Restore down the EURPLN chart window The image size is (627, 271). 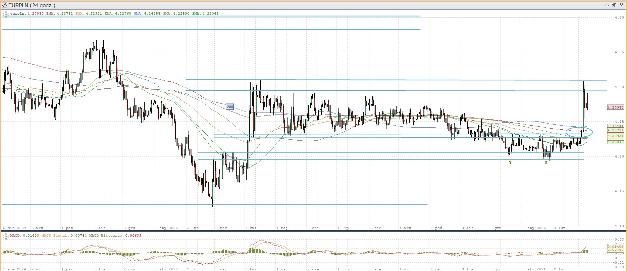(x=614, y=5)
